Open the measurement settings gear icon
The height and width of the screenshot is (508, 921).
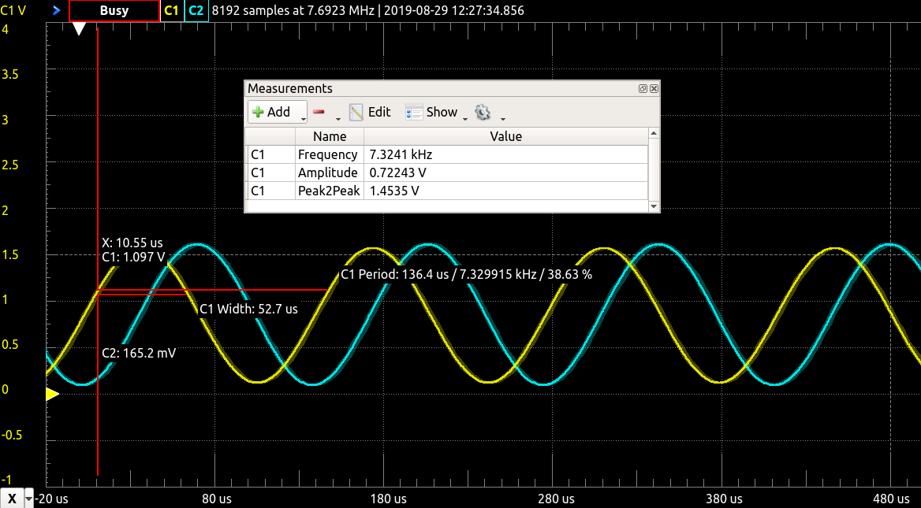coord(484,112)
